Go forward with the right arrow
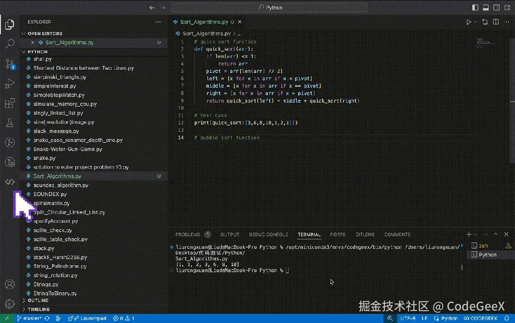Image resolution: width=515 pixels, height=323 pixels. (163, 8)
